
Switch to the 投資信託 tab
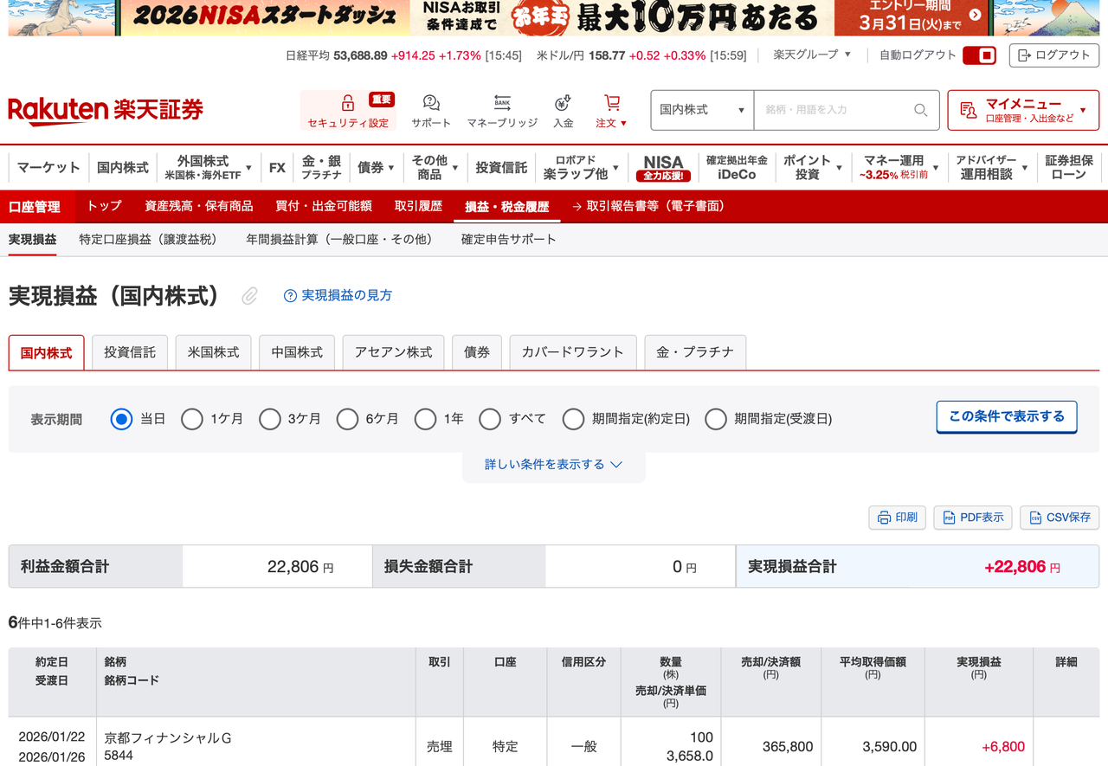pyautogui.click(x=129, y=352)
